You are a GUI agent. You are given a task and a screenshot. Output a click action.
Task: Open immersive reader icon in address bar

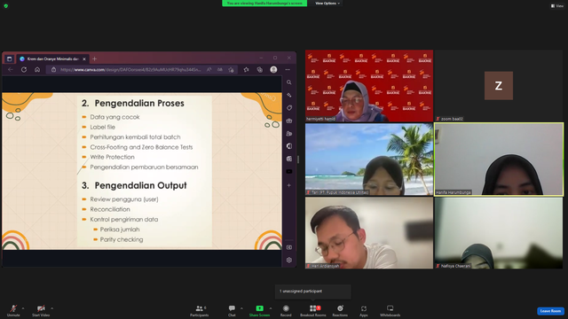tap(220, 69)
